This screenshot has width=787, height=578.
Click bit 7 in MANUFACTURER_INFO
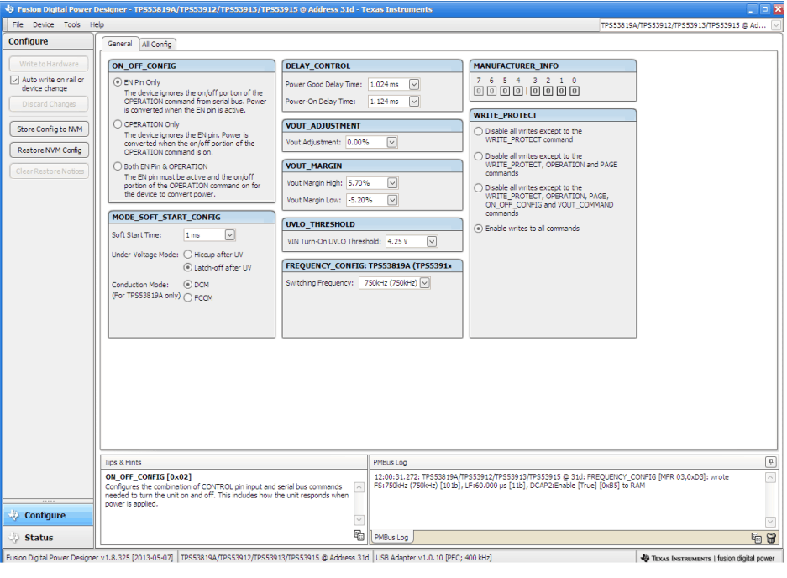click(479, 89)
